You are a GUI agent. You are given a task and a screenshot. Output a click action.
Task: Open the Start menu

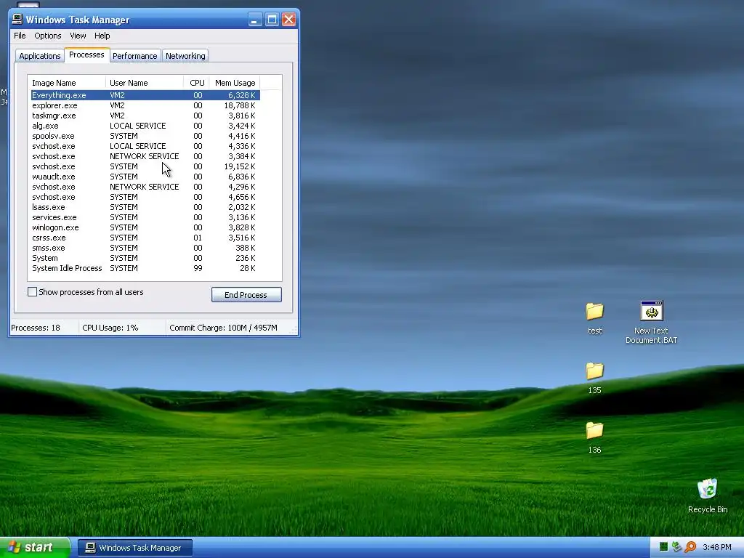35,548
